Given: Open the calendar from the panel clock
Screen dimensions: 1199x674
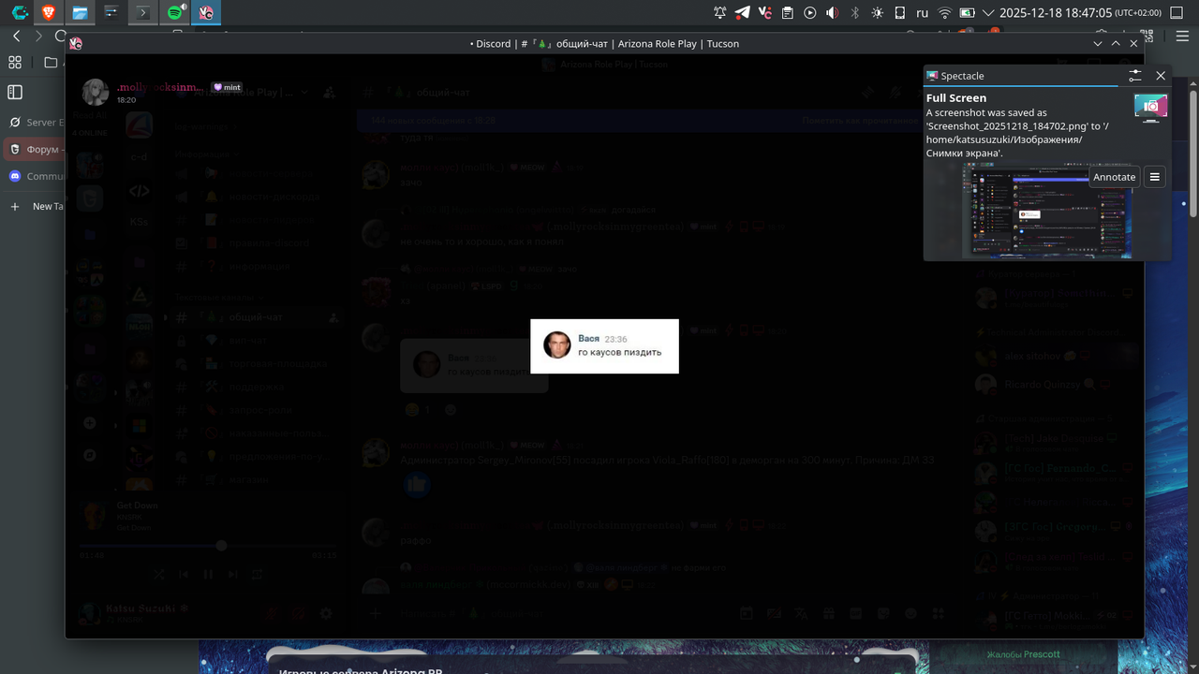Looking at the screenshot, I should click(1080, 13).
